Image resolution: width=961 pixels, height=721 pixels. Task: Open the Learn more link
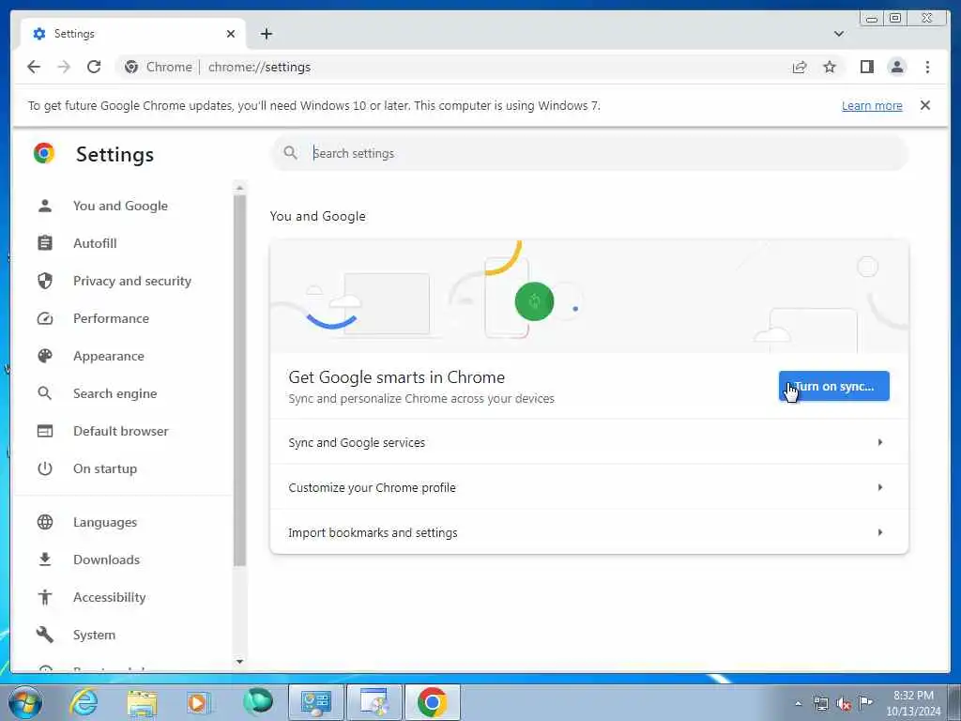872,105
